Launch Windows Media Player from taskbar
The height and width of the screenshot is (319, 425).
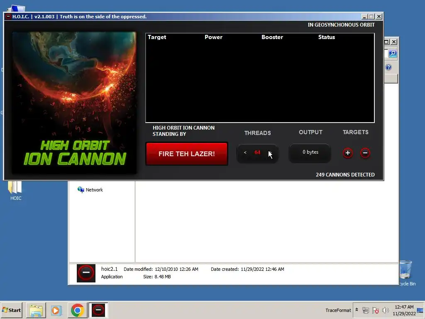point(56,310)
